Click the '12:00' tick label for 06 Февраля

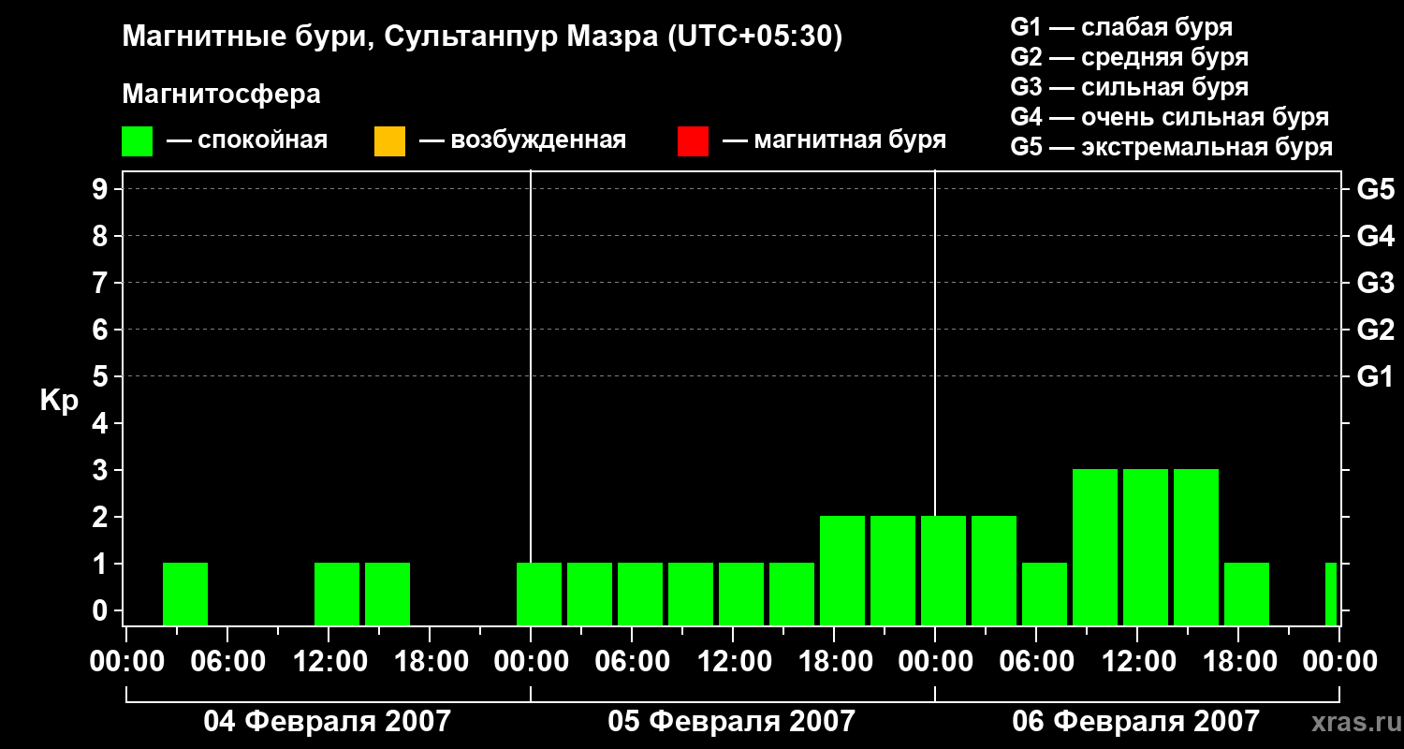pos(1137,662)
